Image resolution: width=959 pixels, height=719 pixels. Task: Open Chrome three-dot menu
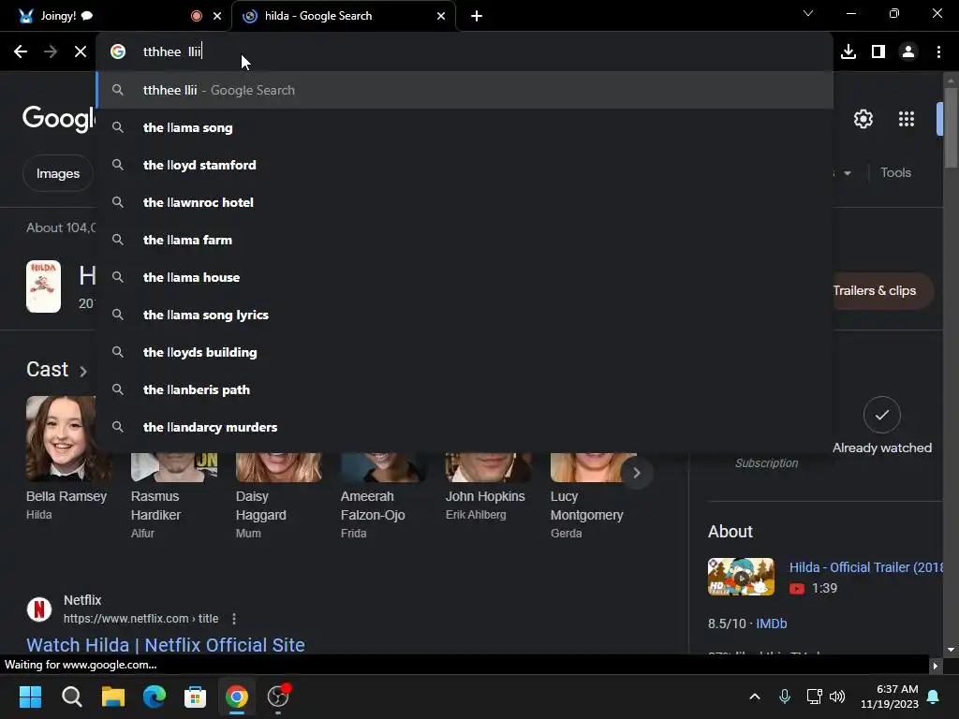pos(938,52)
